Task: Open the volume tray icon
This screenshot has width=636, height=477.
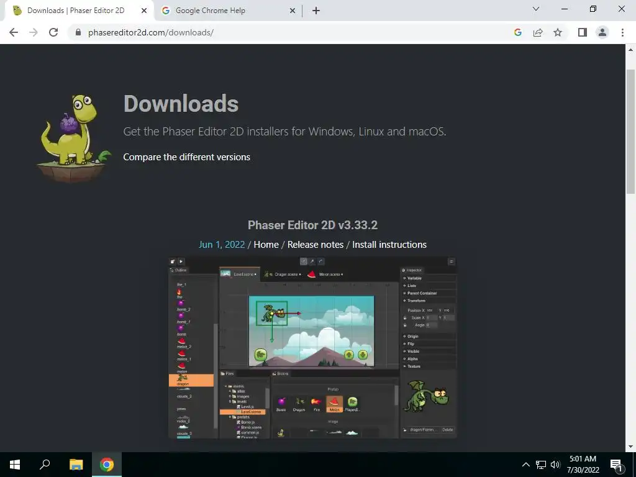Action: coord(555,465)
